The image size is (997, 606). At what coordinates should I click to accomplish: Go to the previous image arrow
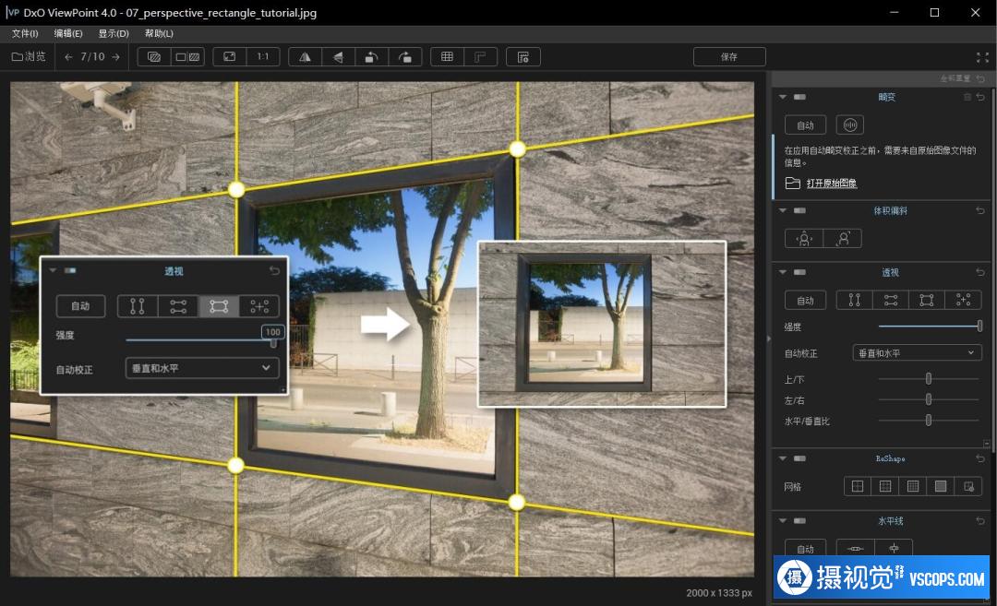click(68, 56)
